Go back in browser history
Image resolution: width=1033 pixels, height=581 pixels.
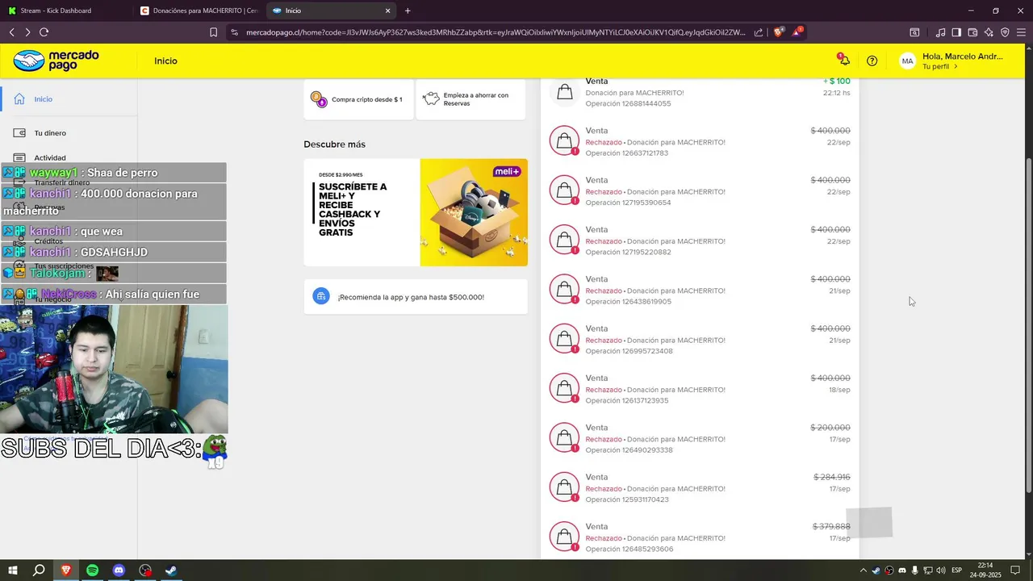tap(12, 32)
